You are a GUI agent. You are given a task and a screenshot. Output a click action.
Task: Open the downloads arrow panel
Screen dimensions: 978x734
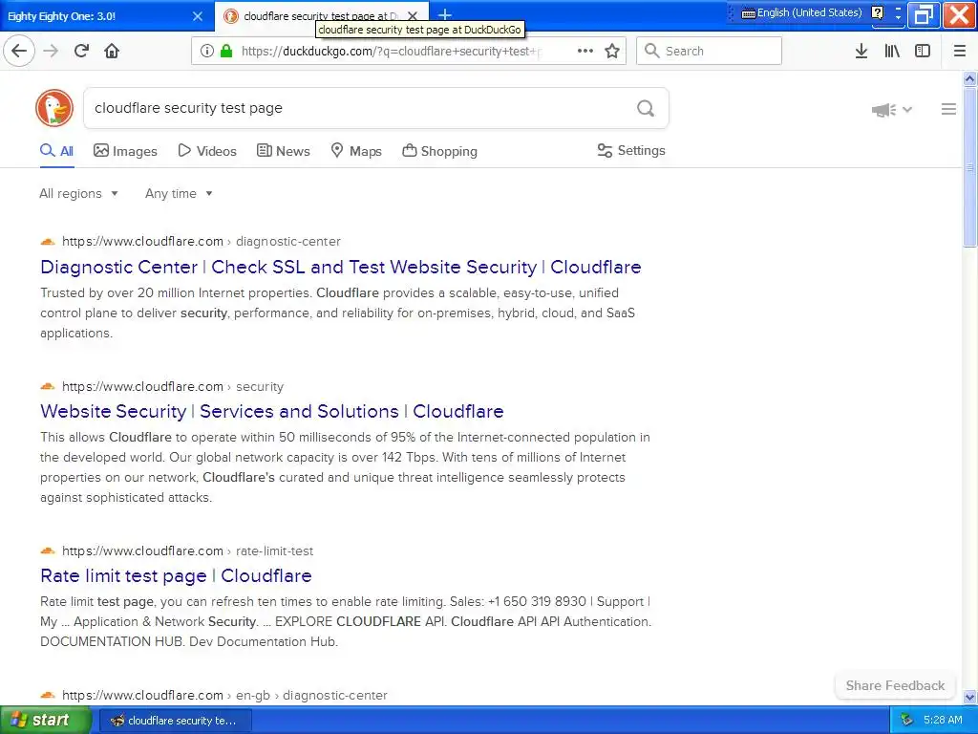(x=861, y=51)
